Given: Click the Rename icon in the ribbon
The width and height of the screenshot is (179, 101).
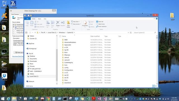Looking at the screenshot, I should pyautogui.click(x=63, y=22).
